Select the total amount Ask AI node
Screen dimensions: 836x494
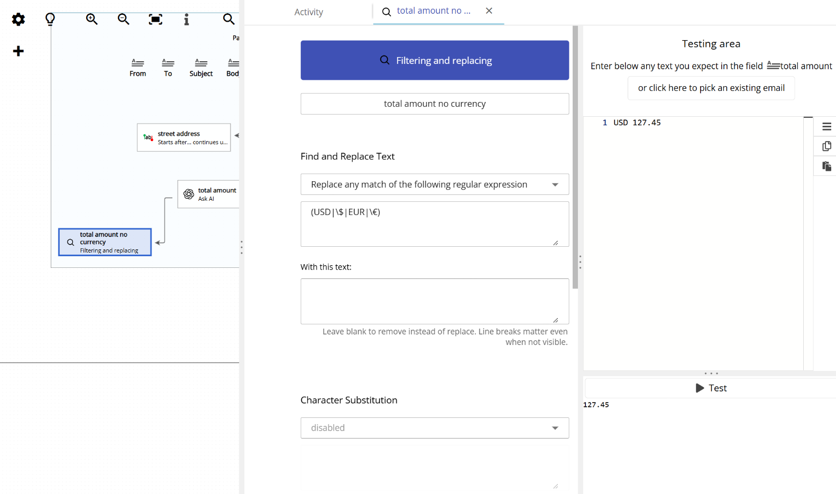[209, 194]
